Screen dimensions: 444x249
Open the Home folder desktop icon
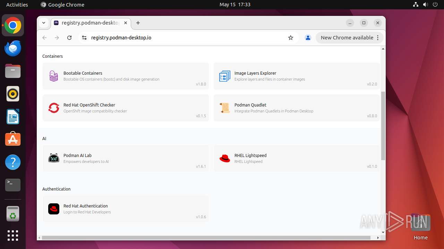click(420, 227)
